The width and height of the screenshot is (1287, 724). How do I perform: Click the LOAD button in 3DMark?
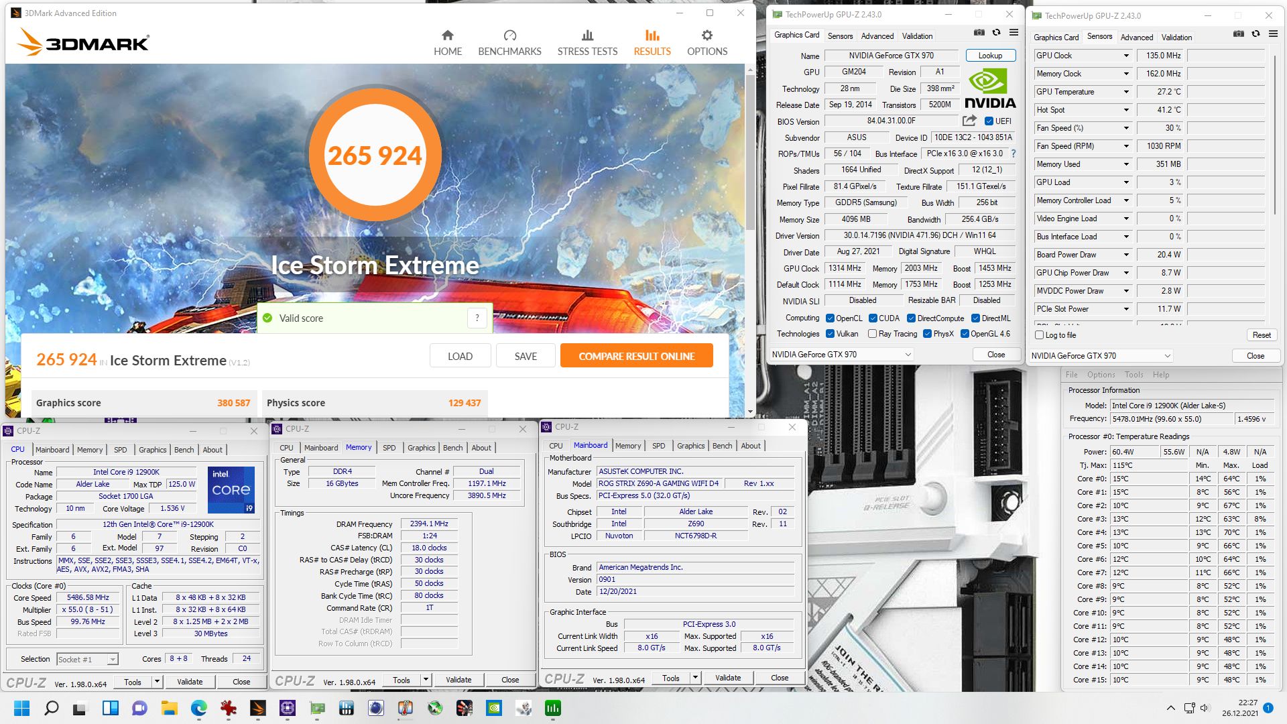click(x=460, y=356)
